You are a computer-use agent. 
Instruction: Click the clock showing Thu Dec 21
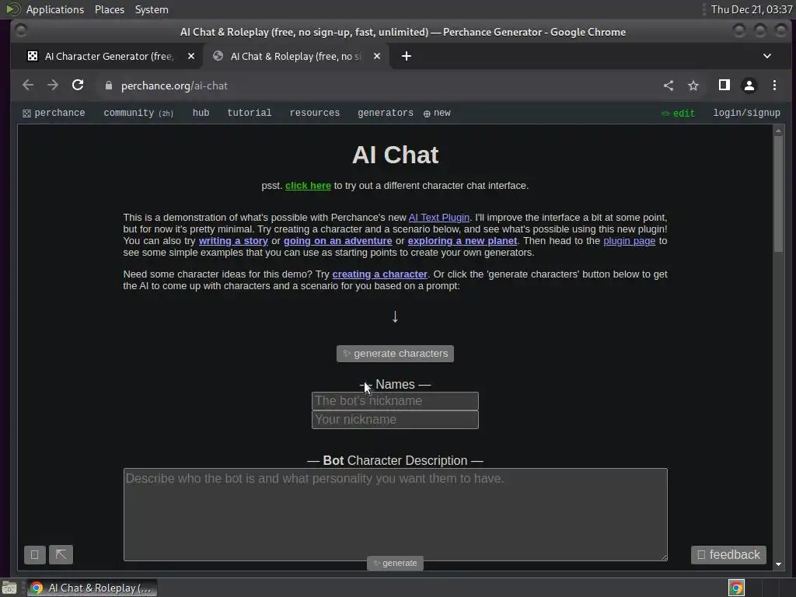click(752, 9)
